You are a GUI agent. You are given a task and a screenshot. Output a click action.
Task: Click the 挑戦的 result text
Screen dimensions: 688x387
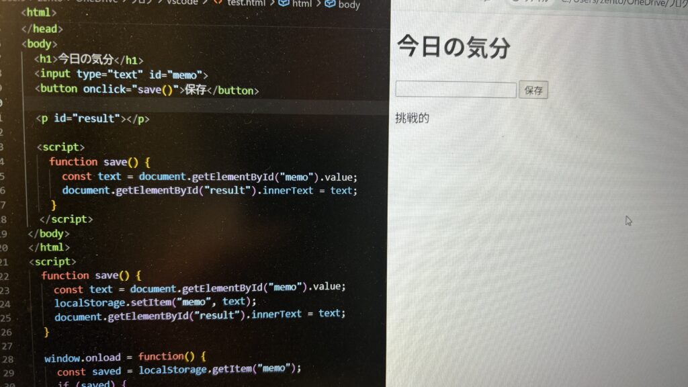click(412, 119)
